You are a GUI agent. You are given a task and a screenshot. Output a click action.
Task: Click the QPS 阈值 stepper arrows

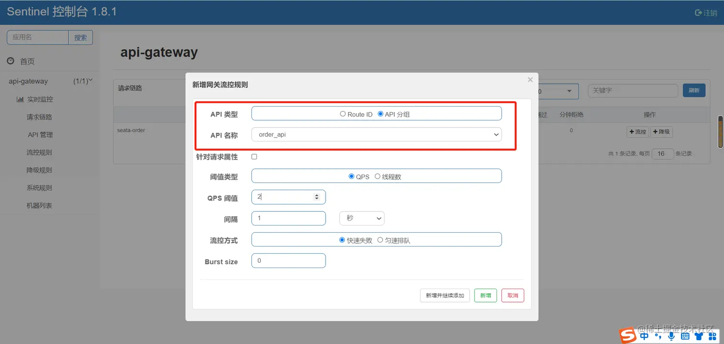click(317, 197)
